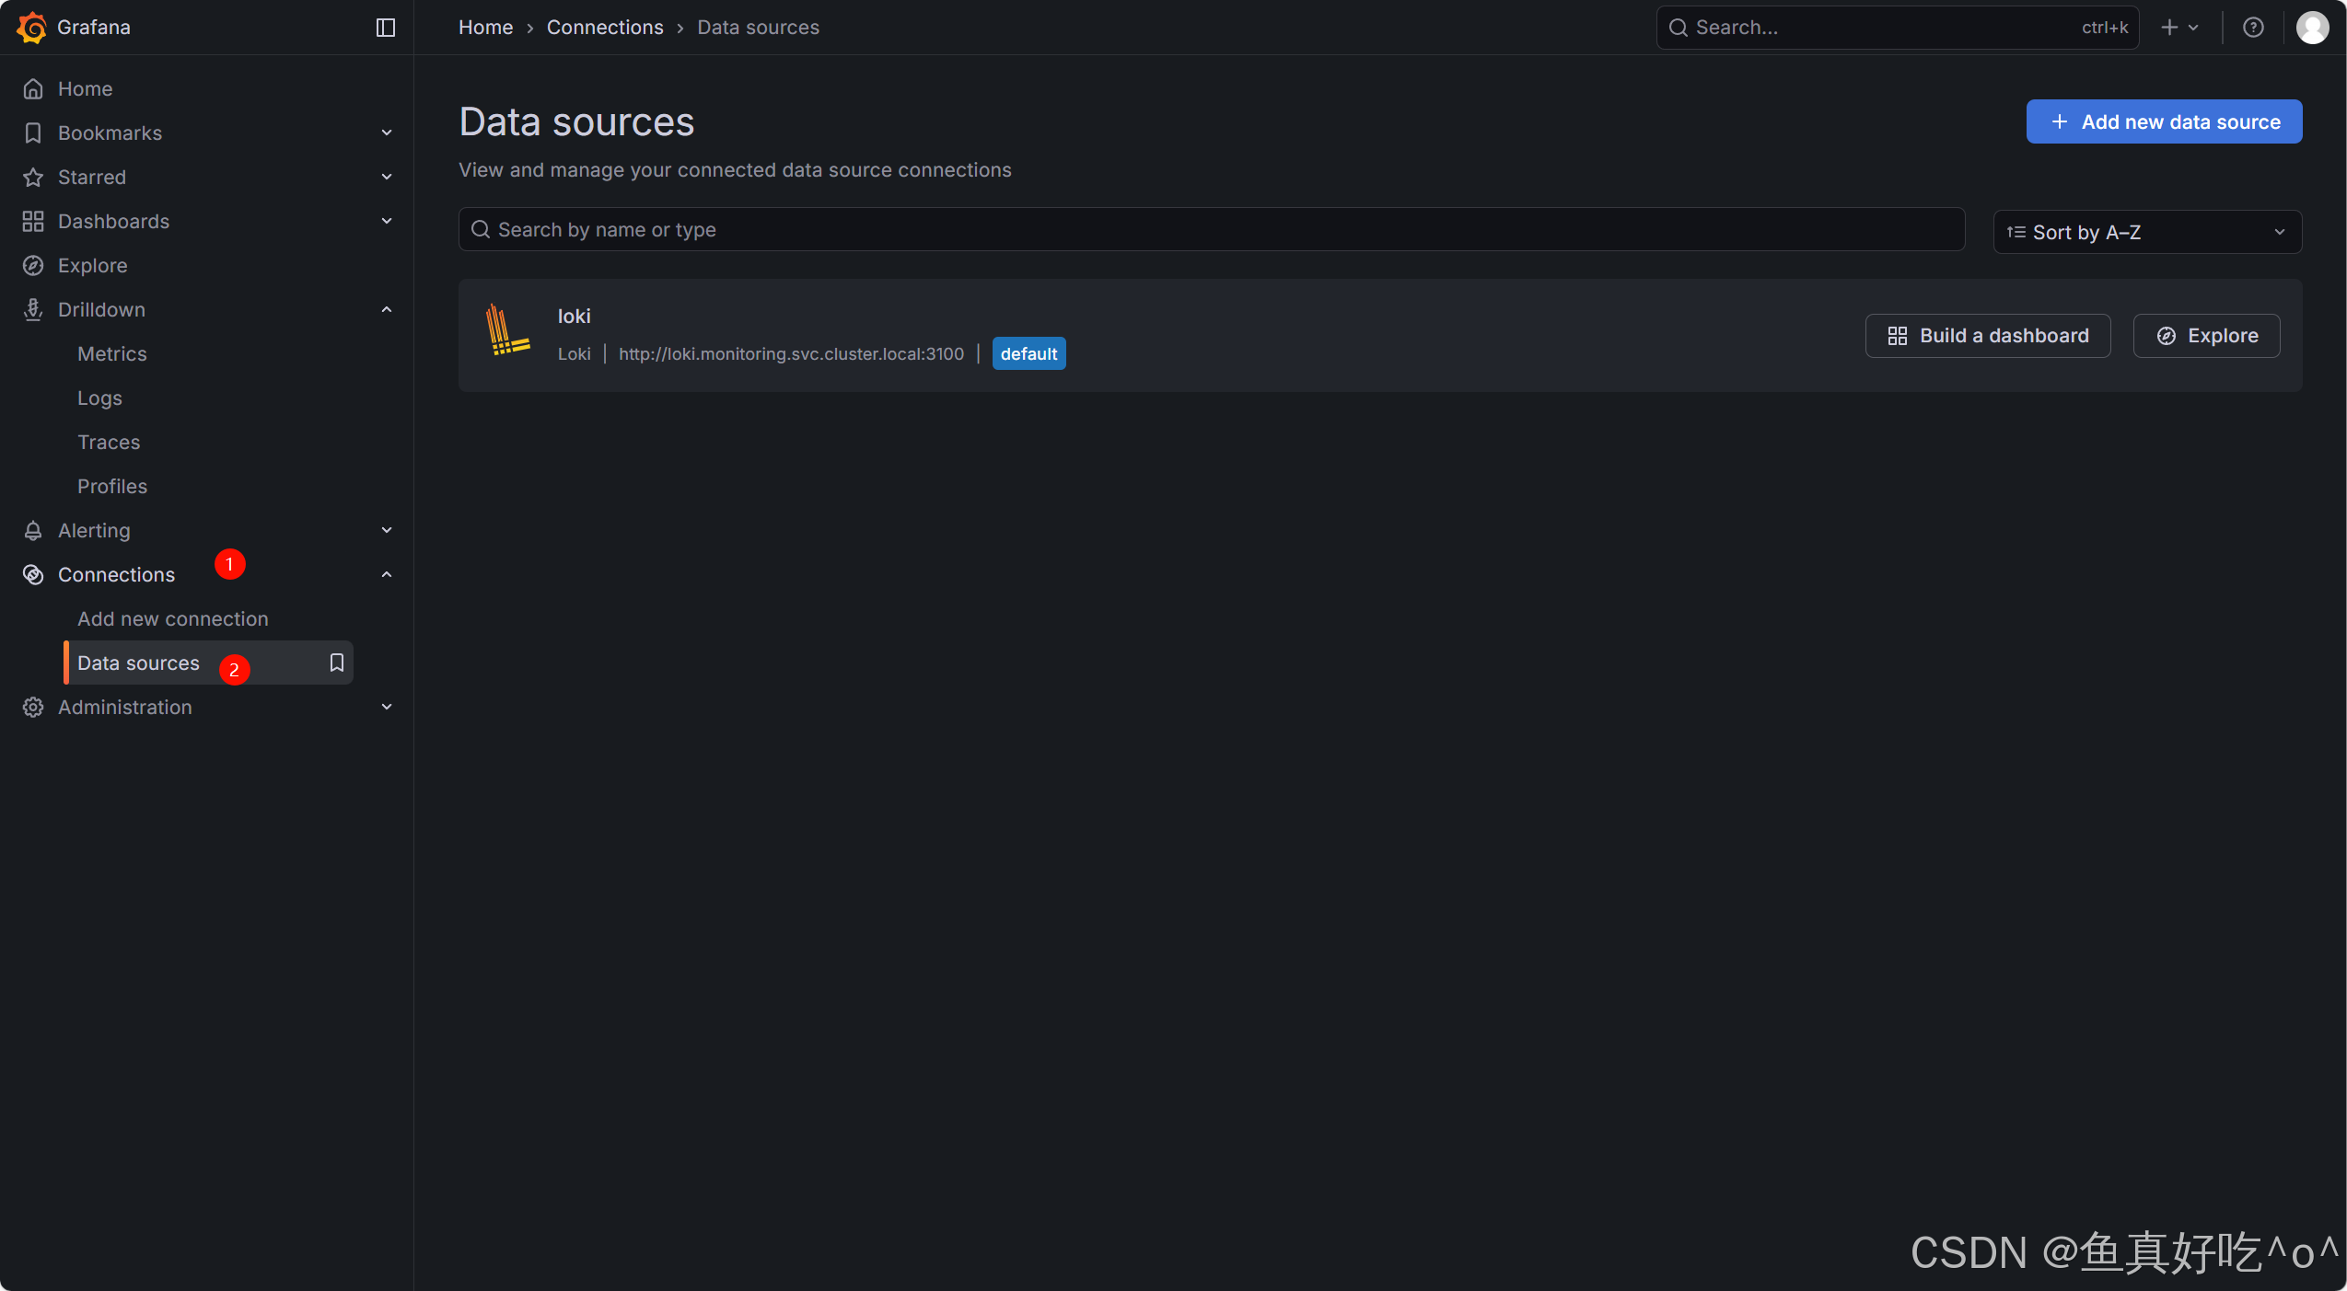Open the Sort by A–Z dropdown

pos(2146,232)
